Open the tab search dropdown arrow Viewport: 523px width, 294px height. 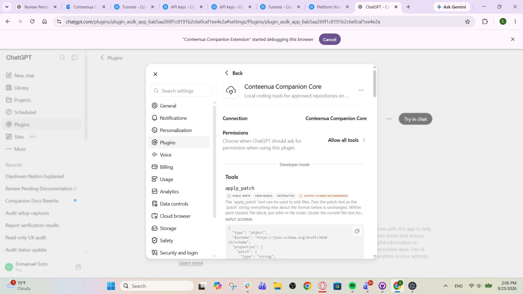(x=7, y=7)
